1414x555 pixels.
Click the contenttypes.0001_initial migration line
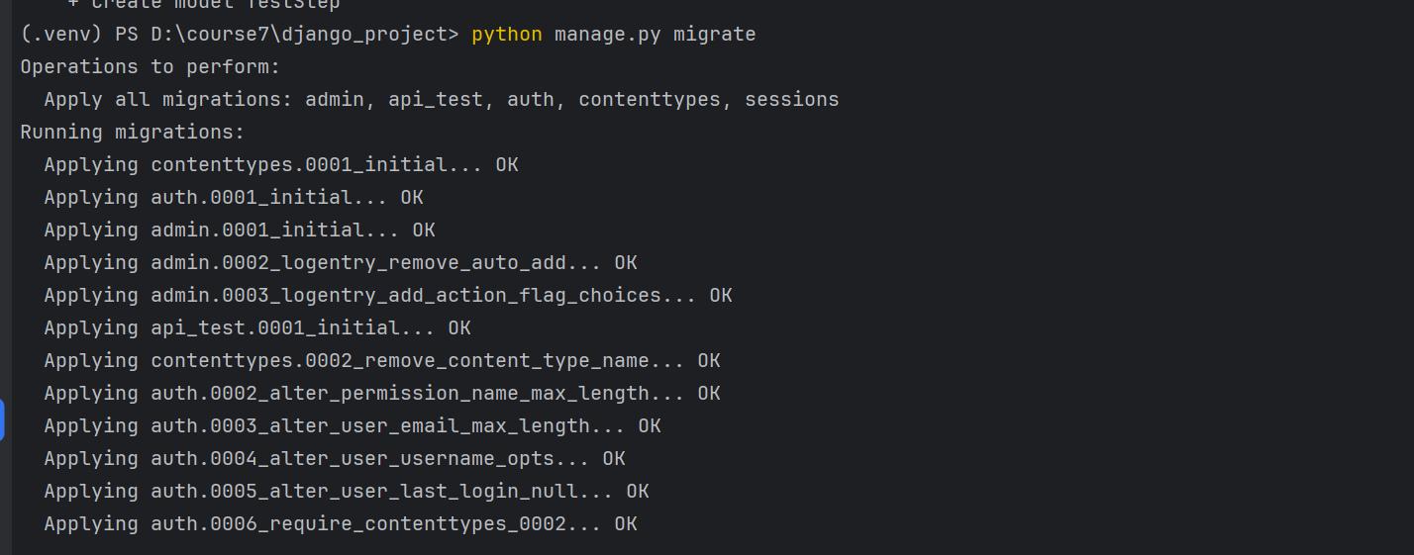click(x=280, y=165)
